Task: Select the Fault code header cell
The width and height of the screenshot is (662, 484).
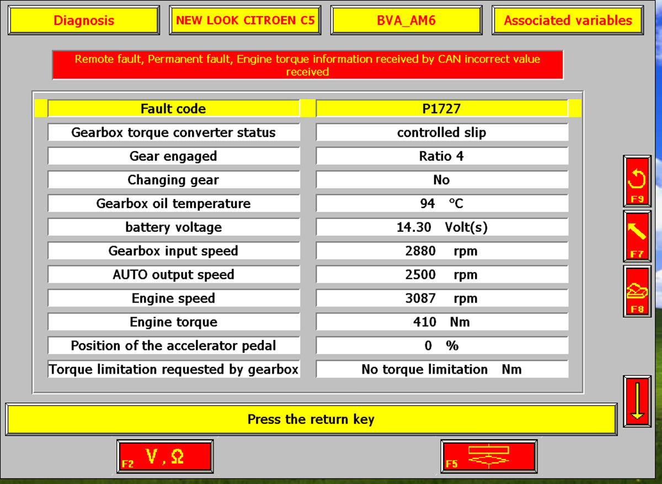Action: (174, 109)
